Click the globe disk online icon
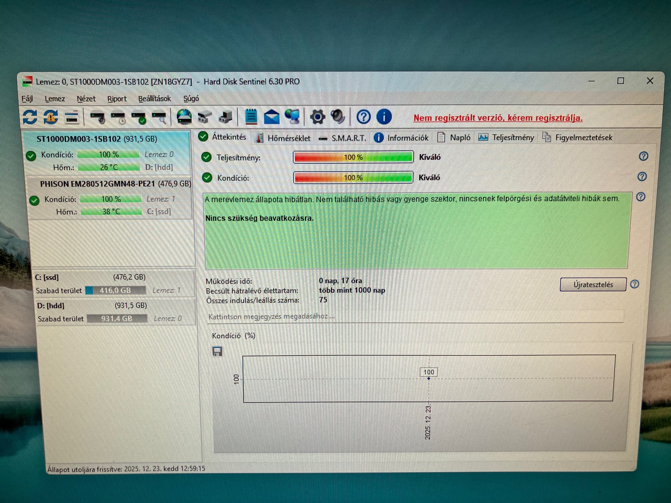Screen dimensions: 671x503 (184, 117)
